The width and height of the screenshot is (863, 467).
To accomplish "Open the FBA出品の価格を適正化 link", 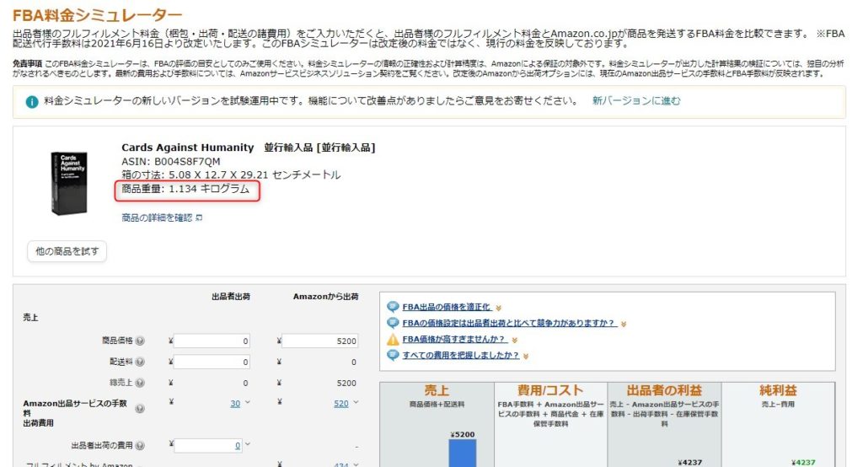I will (x=447, y=308).
